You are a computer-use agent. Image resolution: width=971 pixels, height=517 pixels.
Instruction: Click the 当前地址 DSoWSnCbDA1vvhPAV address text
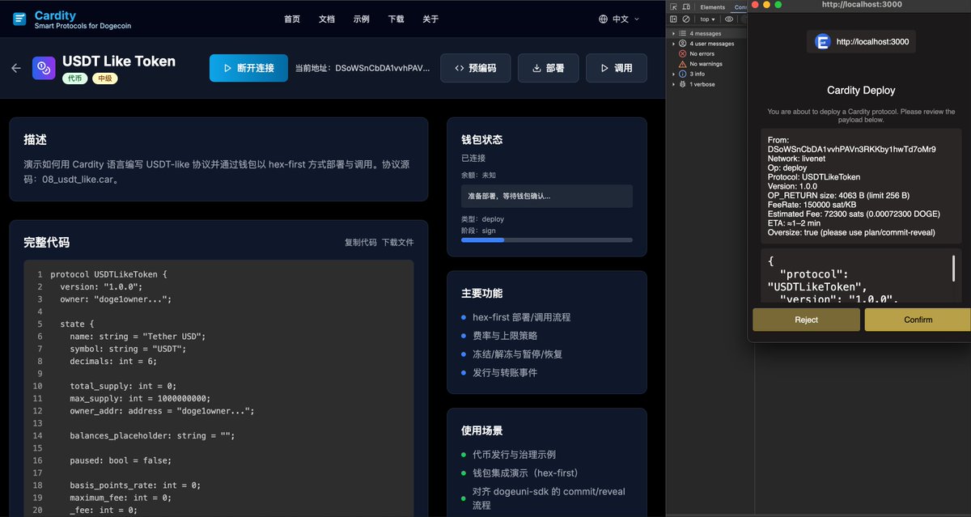coord(363,68)
